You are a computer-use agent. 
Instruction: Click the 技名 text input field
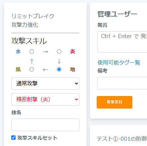coord(45,125)
